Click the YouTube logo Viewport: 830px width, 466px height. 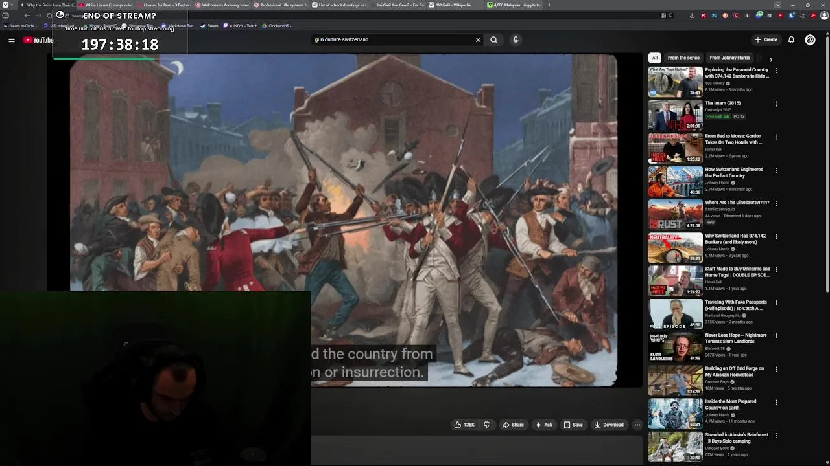[x=39, y=40]
